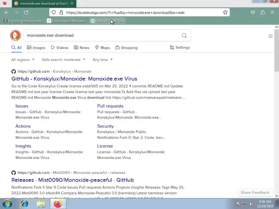The height and width of the screenshot is (209, 279).
Task: Open the Firefox application menu
Action: tap(272, 13)
